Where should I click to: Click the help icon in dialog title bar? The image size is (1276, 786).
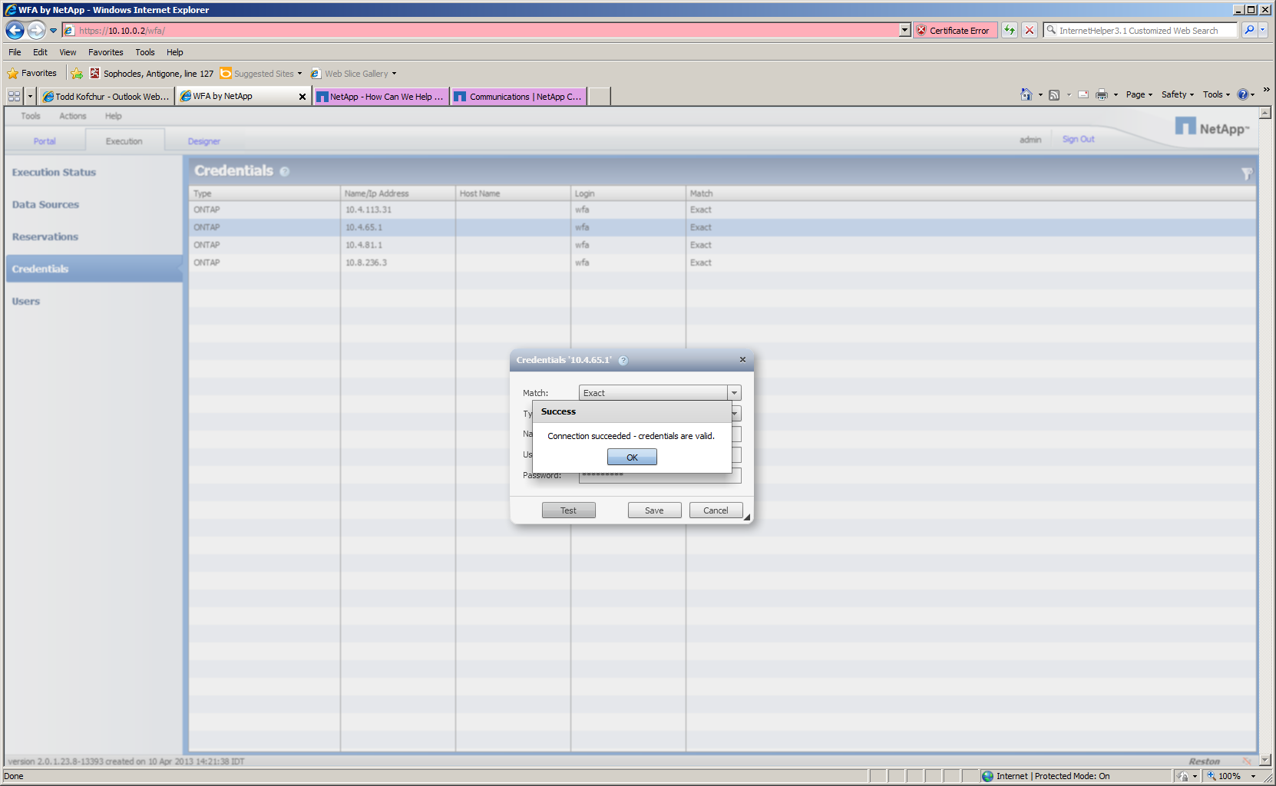click(623, 361)
